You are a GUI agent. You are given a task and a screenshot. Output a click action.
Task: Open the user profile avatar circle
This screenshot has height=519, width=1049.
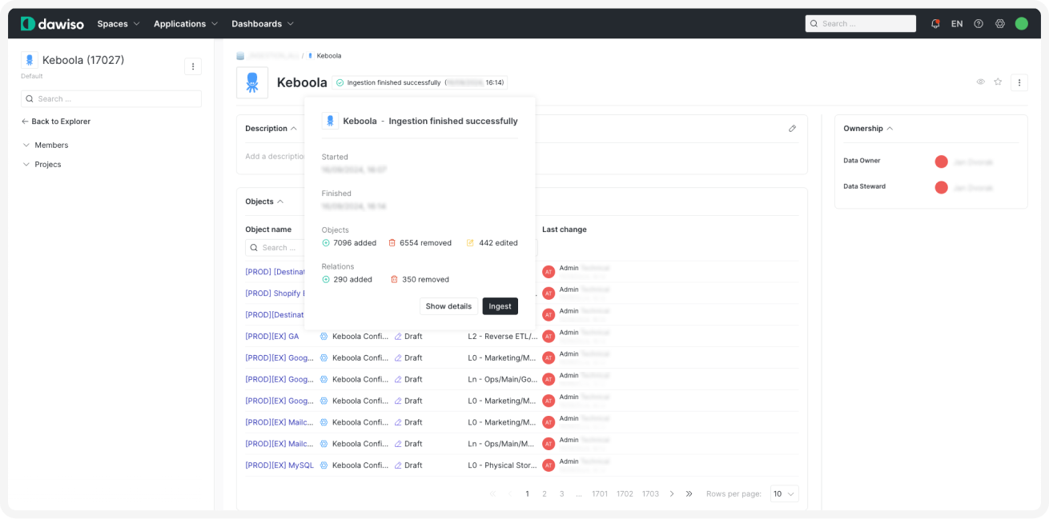[x=1021, y=23]
